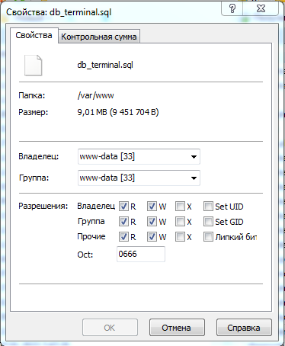Click the folder path /var/www
Screen dimensions: 285x346
coord(95,95)
